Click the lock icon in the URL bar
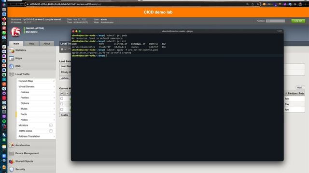This screenshot has width=309, height=173. (x=28, y=4)
